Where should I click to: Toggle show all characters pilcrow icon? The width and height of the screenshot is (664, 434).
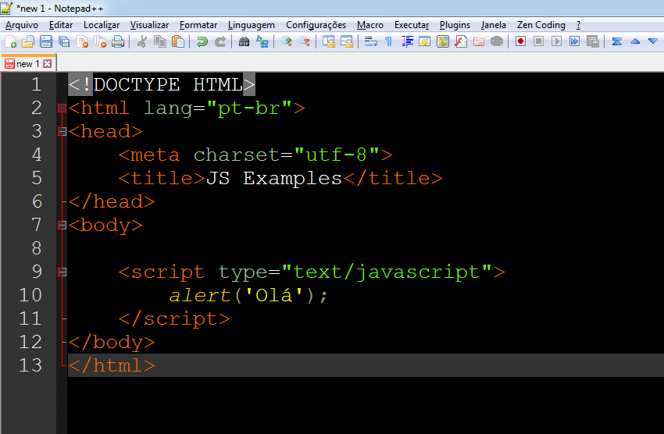(388, 41)
